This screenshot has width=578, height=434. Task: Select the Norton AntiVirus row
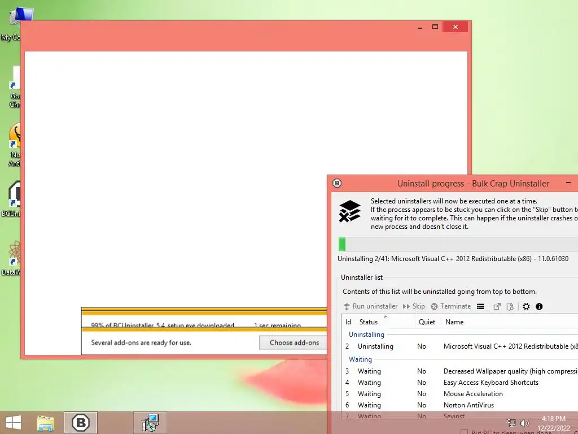(x=460, y=405)
